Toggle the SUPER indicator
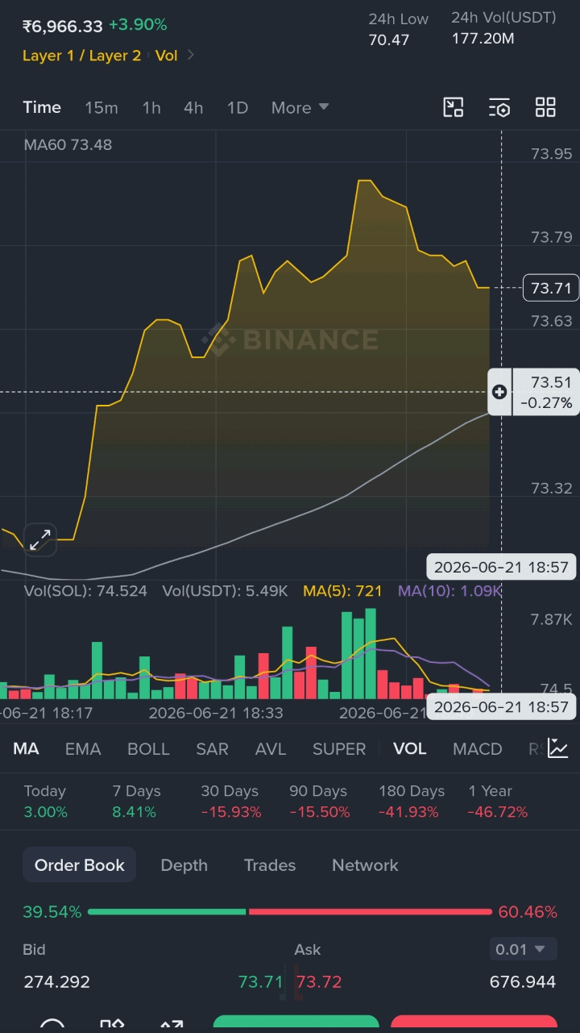Screen dimensions: 580x1033 [339, 748]
